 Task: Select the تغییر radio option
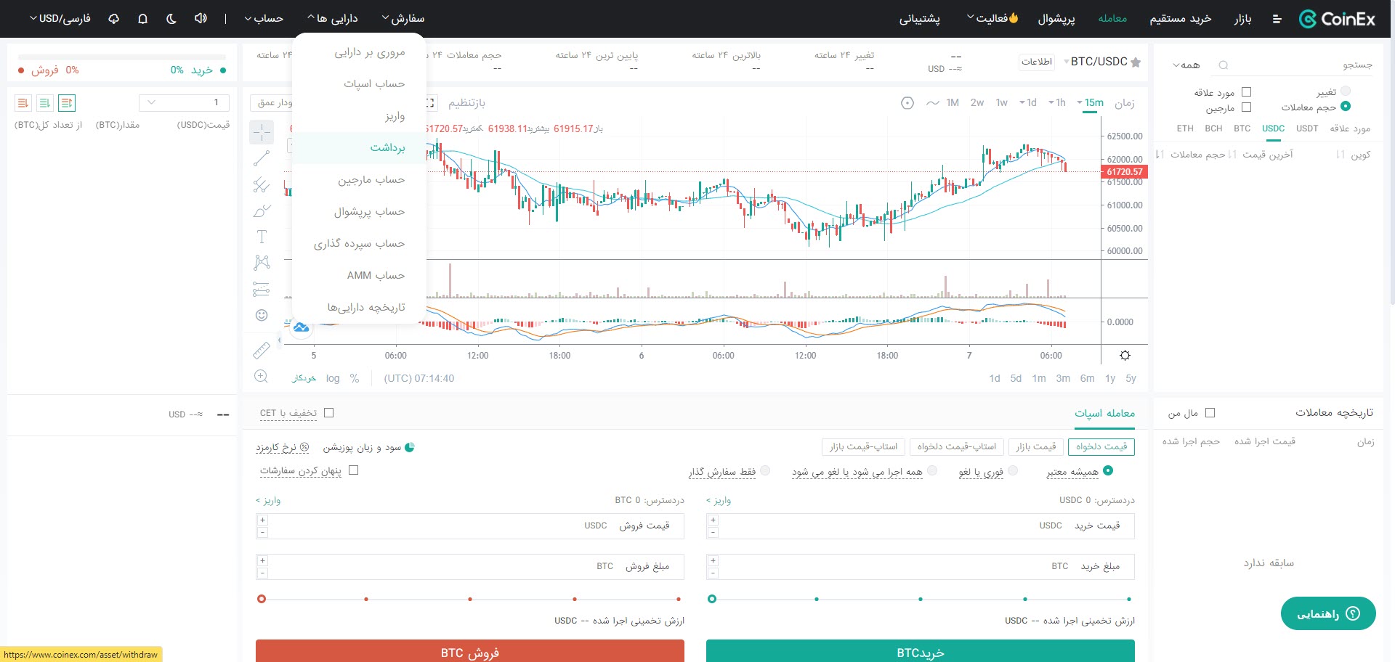point(1346,91)
